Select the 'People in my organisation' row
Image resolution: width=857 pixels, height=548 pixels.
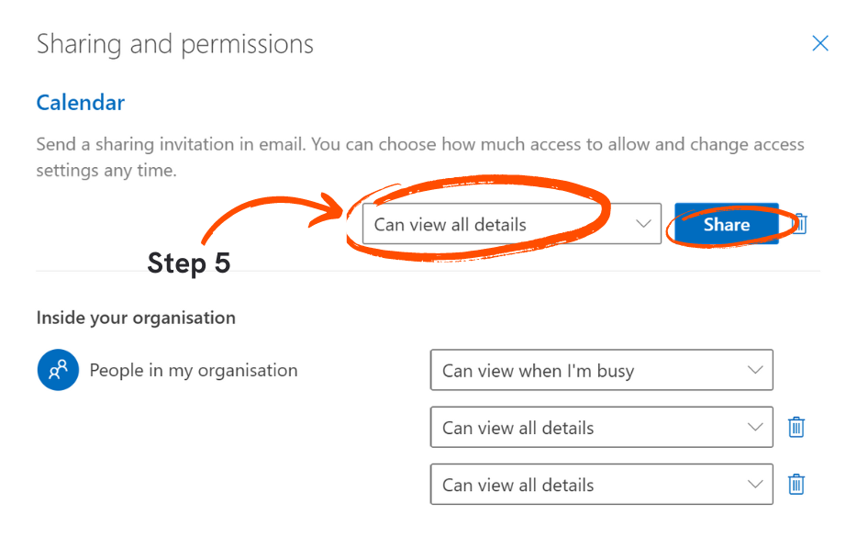[193, 370]
